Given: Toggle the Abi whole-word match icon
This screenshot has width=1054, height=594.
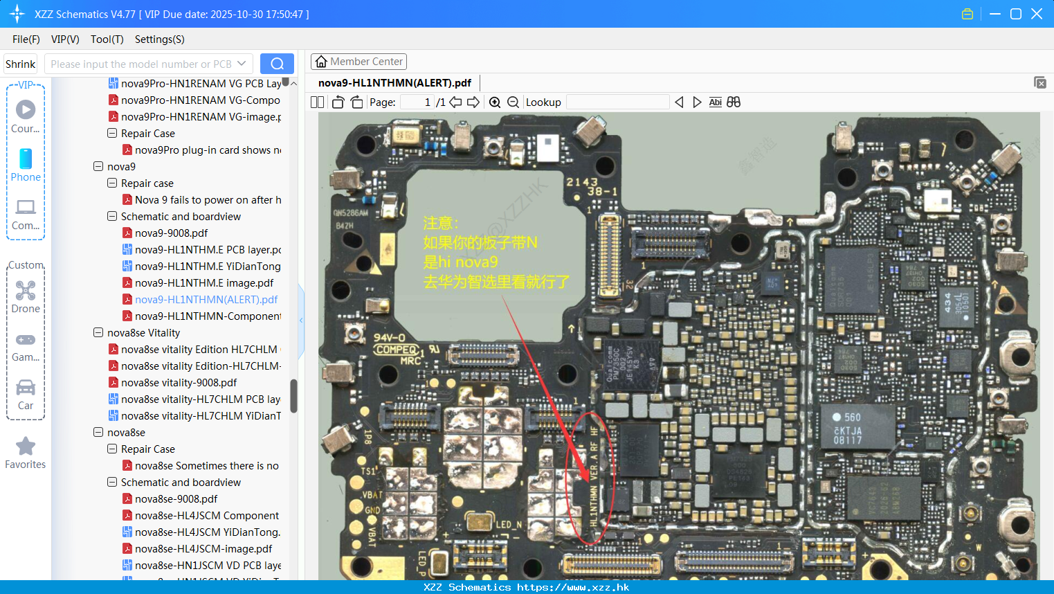Looking at the screenshot, I should (x=715, y=102).
